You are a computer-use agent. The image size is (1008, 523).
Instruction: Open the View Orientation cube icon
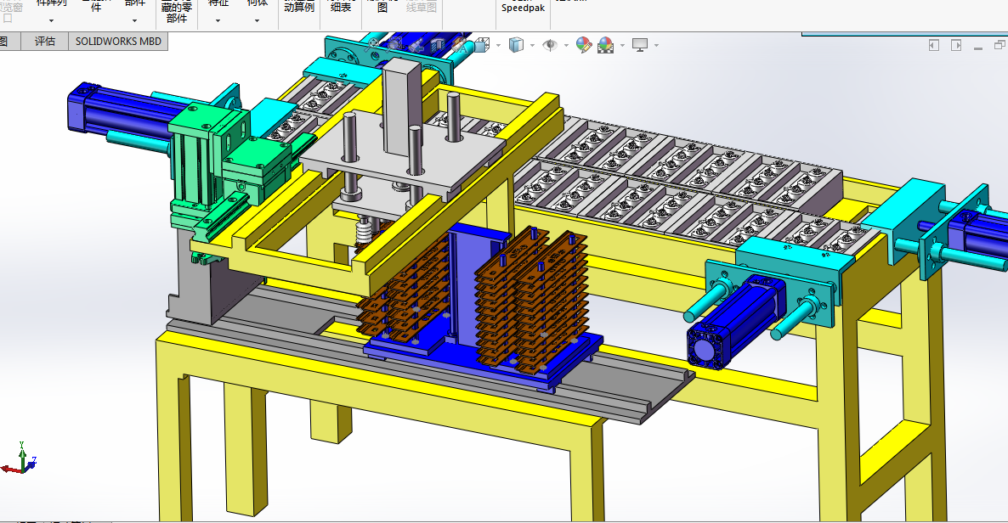(481, 44)
